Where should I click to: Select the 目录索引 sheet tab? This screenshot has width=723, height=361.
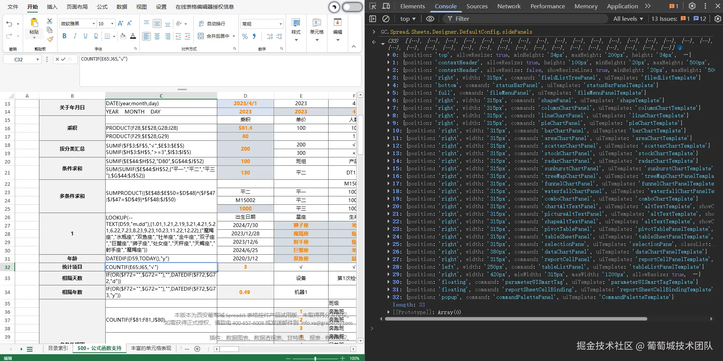click(x=58, y=348)
